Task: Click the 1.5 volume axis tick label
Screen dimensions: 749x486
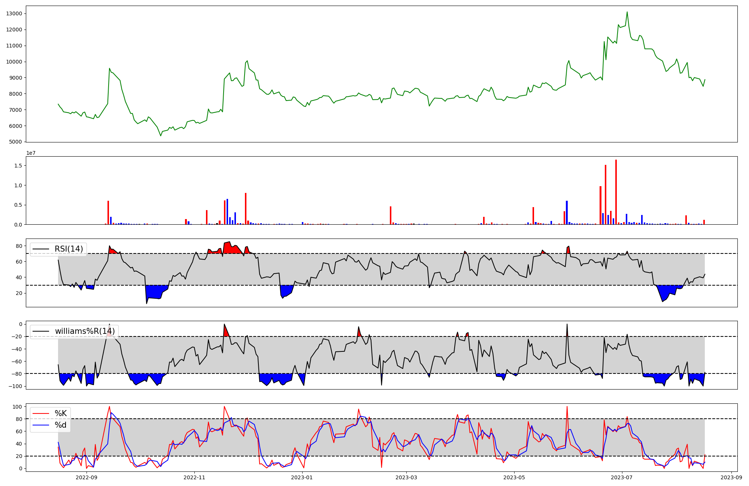Action: tap(18, 166)
